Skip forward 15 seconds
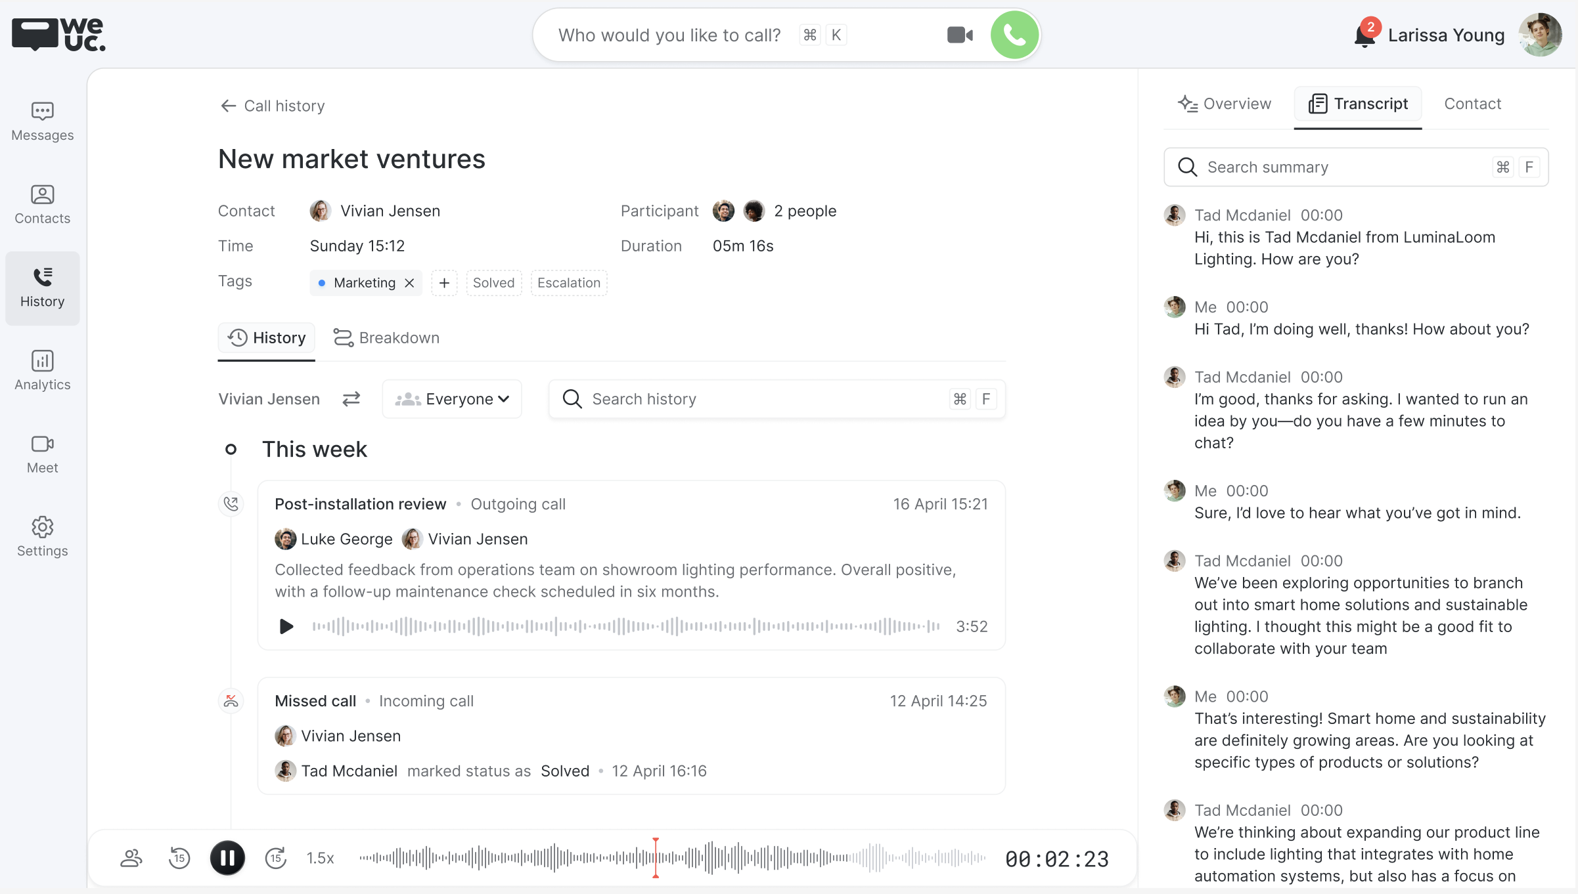Image resolution: width=1578 pixels, height=894 pixels. 276,858
